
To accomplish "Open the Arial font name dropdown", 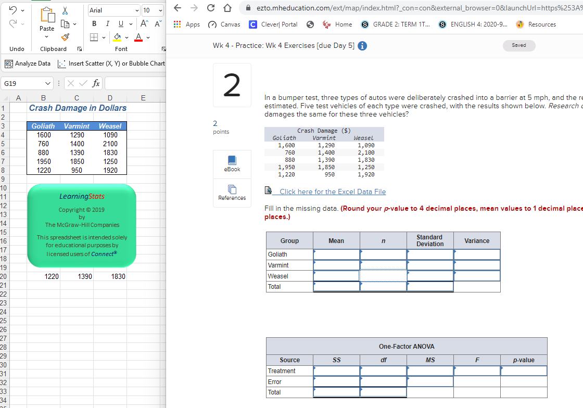I will pyautogui.click(x=137, y=10).
